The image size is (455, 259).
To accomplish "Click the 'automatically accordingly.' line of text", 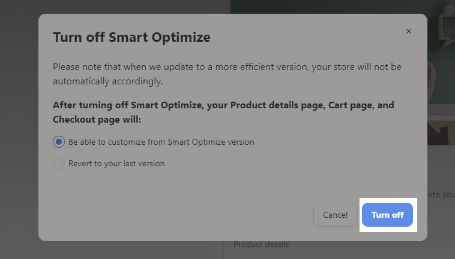I will (x=107, y=81).
